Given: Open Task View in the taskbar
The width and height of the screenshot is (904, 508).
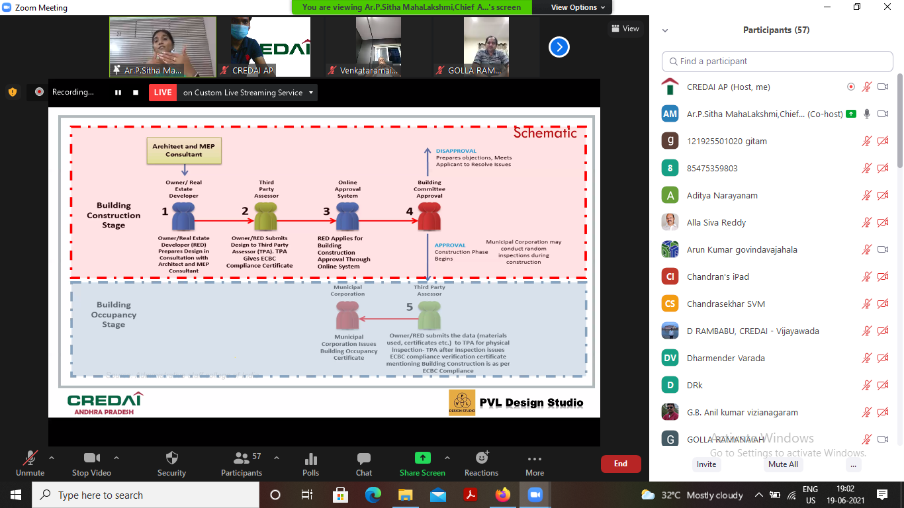Looking at the screenshot, I should tap(307, 495).
